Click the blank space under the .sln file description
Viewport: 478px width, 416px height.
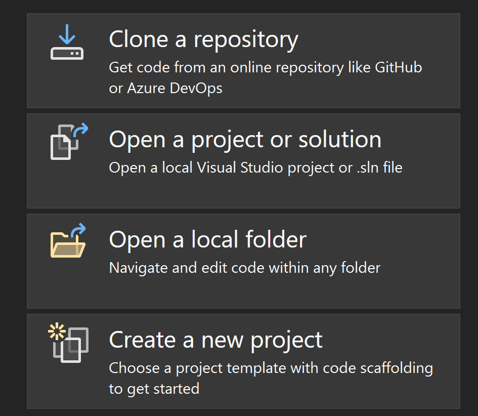[x=244, y=192]
